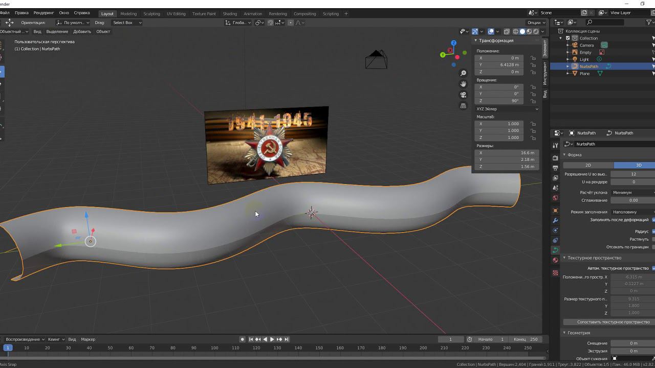The image size is (655, 368).
Task: Toggle camera view with the camera icon
Action: (x=463, y=95)
